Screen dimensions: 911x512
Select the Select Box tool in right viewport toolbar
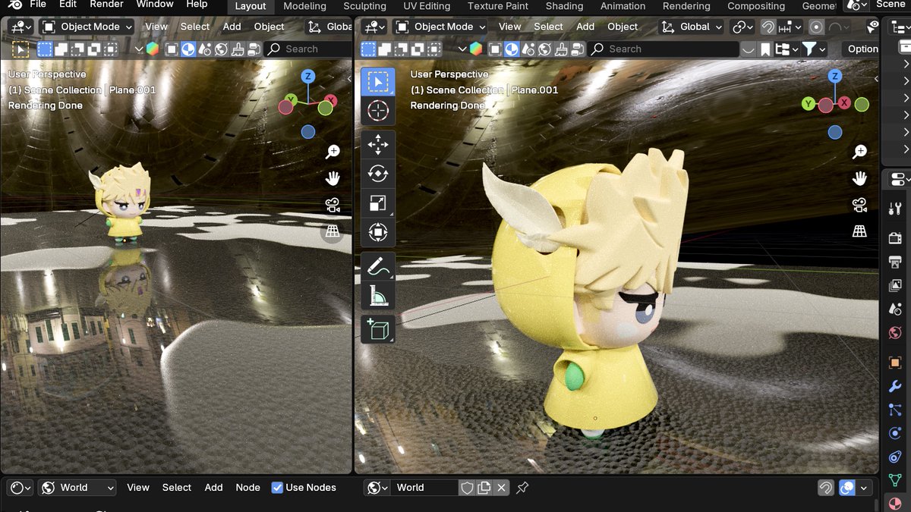[x=377, y=82]
